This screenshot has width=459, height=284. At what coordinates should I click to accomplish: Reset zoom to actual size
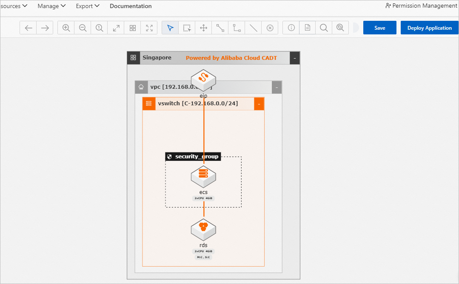(x=99, y=28)
